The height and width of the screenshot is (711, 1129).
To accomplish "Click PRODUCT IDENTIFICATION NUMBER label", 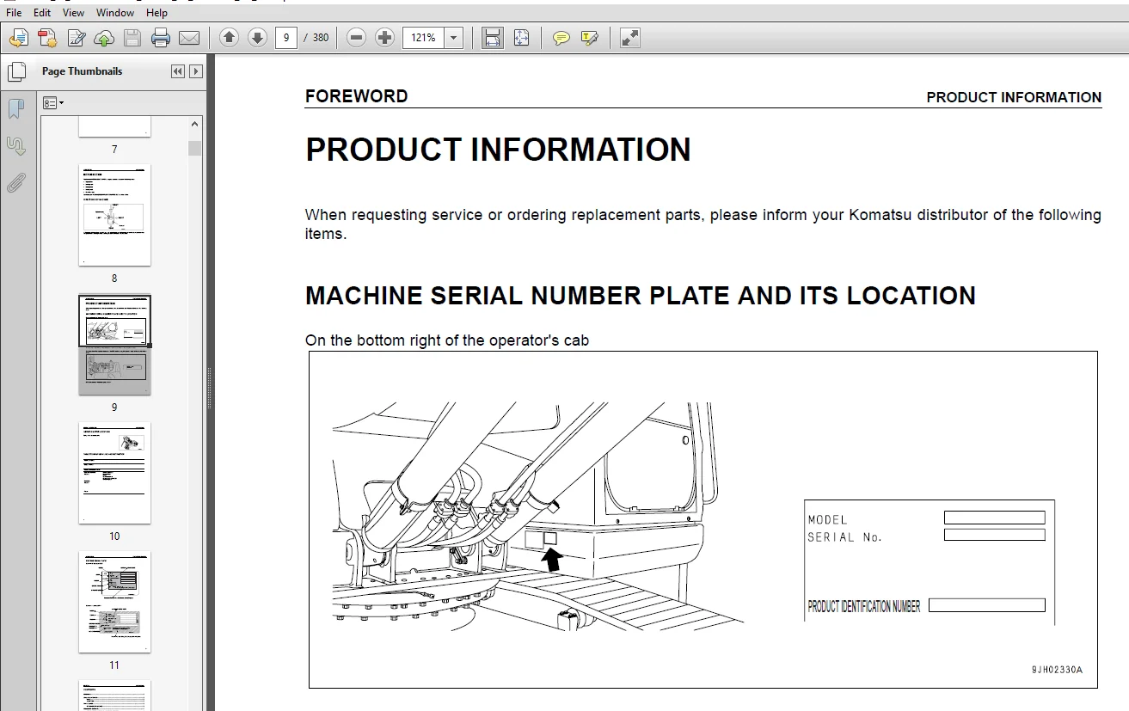I will point(864,606).
